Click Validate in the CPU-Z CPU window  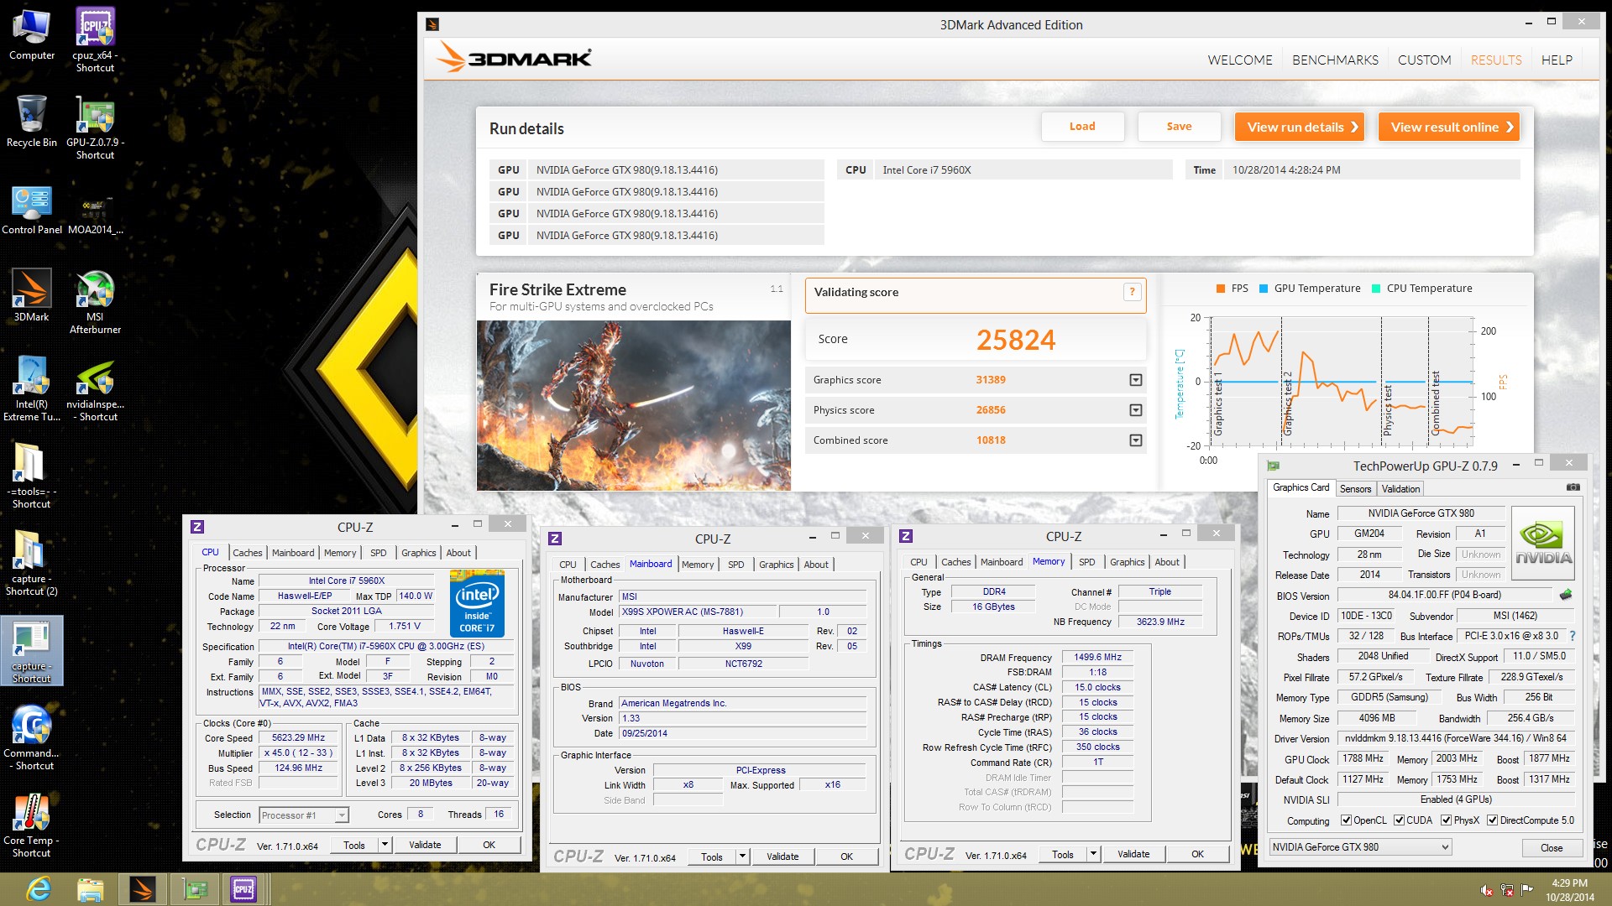coord(425,845)
